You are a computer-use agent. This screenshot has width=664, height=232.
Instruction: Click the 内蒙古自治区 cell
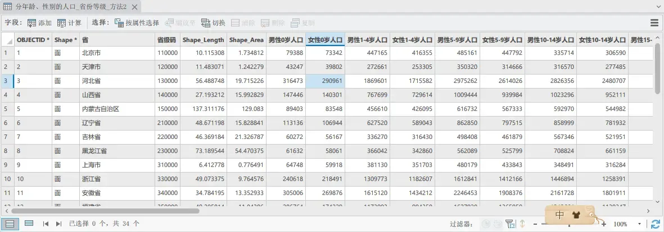[x=117, y=109]
